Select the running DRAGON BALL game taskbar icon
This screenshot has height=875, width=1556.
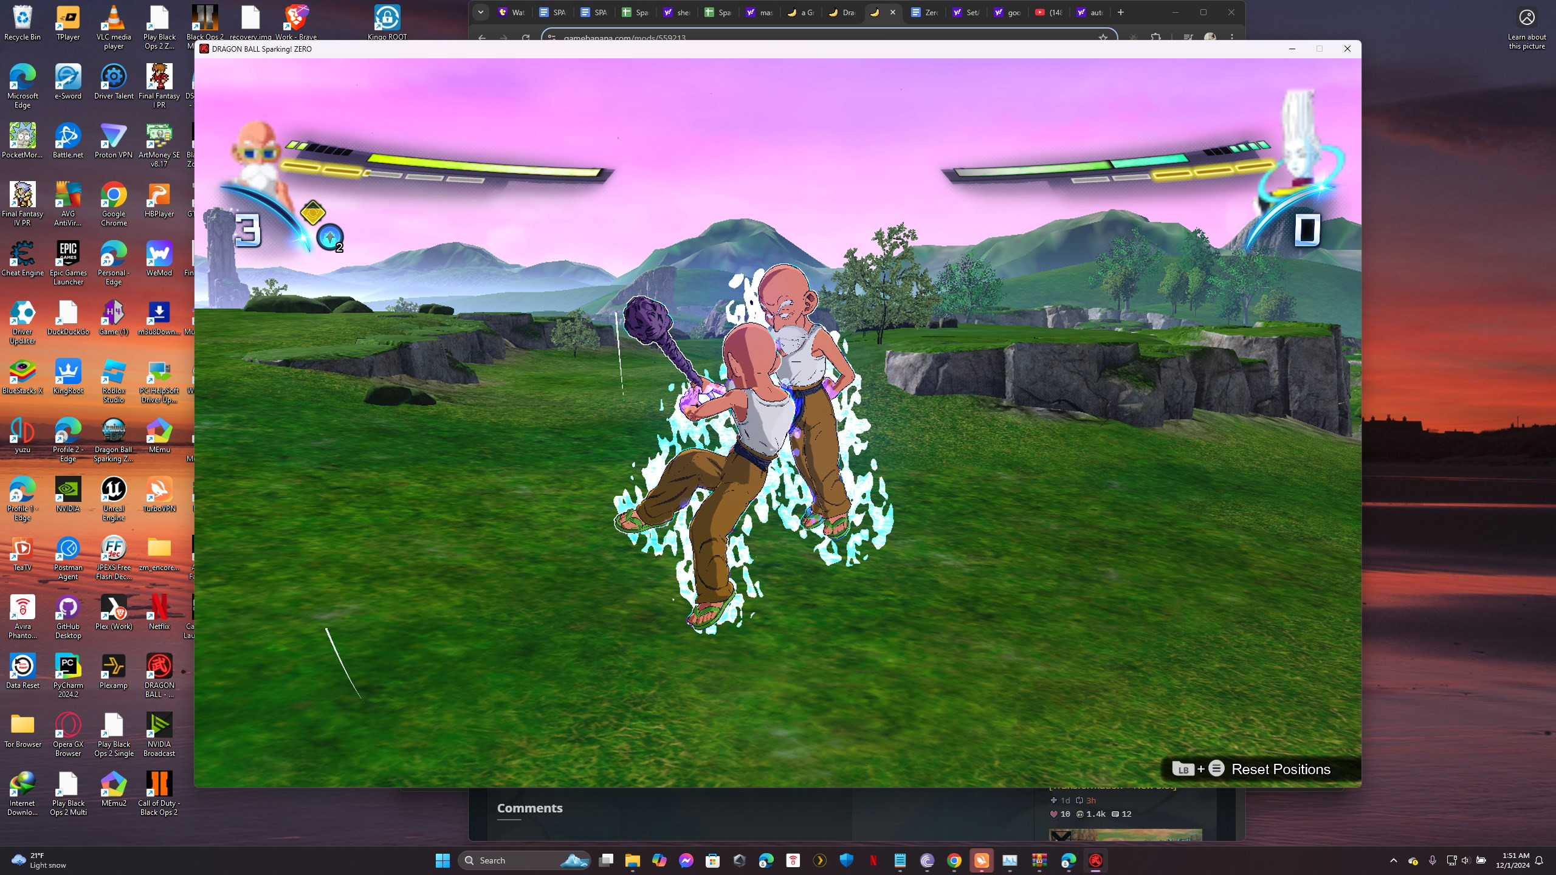(1095, 860)
